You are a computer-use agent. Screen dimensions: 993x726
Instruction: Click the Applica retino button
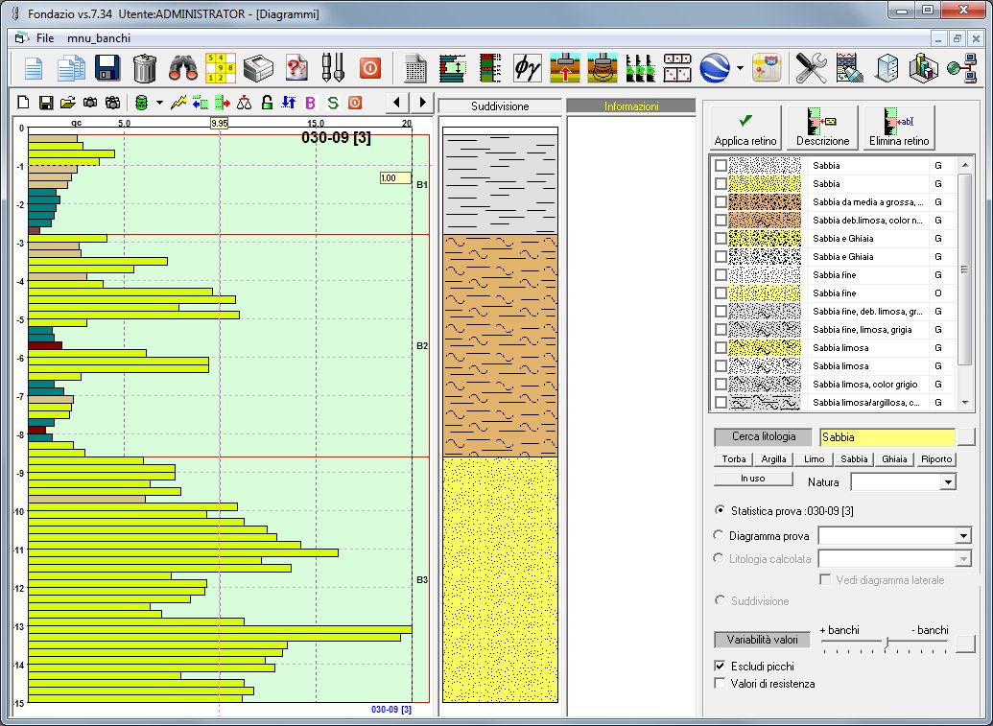(x=745, y=128)
